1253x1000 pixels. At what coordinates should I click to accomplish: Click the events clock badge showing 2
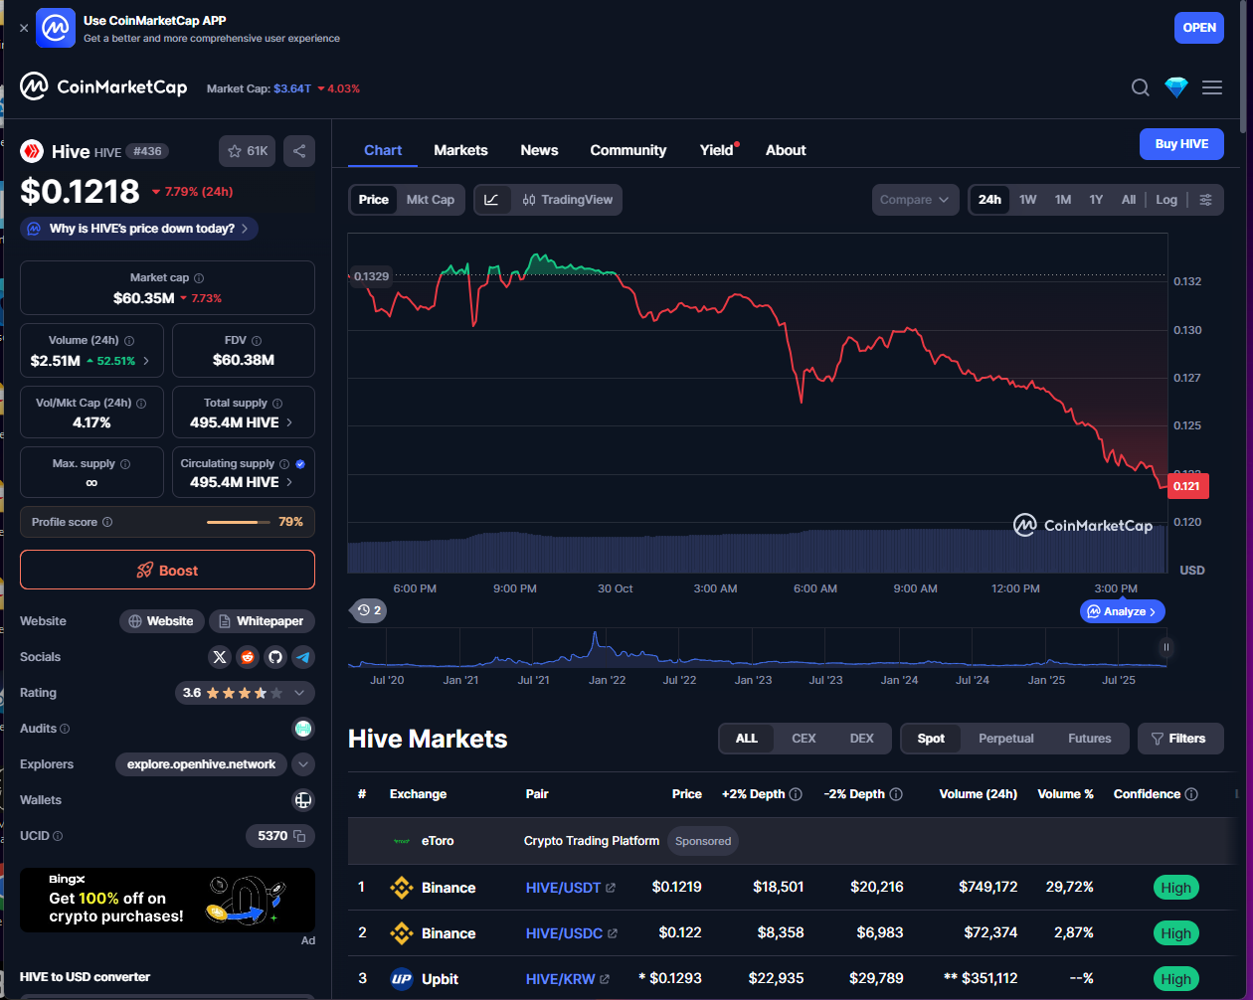pyautogui.click(x=369, y=610)
